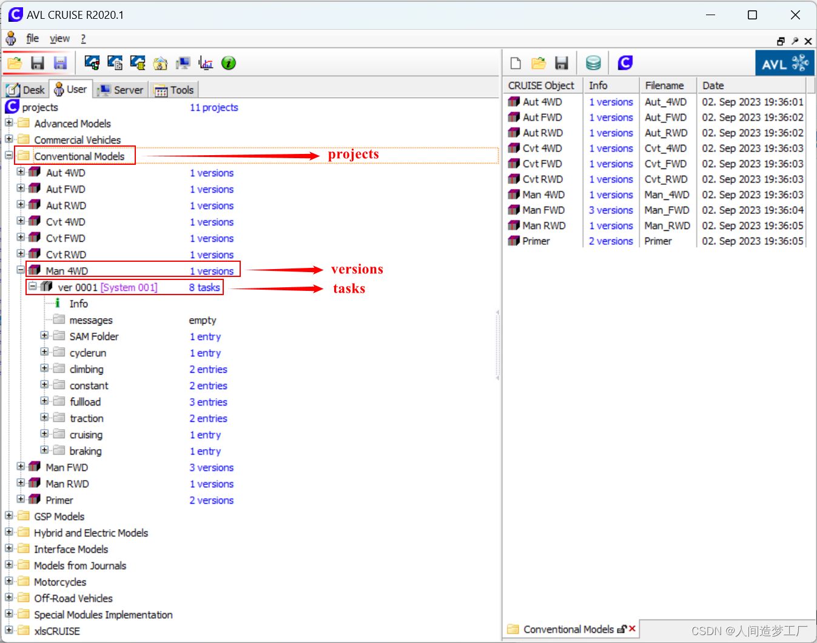Expand the braking task folder
The width and height of the screenshot is (817, 643).
pyautogui.click(x=44, y=450)
